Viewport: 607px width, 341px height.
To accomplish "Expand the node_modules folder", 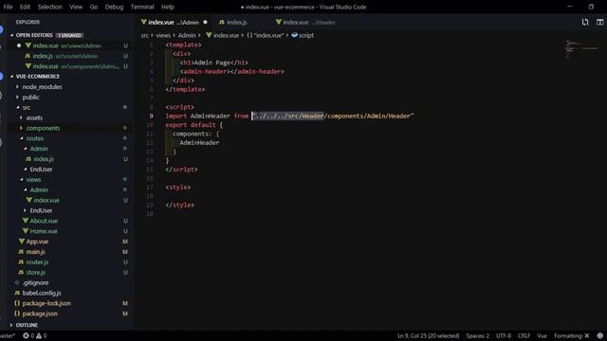I will point(42,86).
